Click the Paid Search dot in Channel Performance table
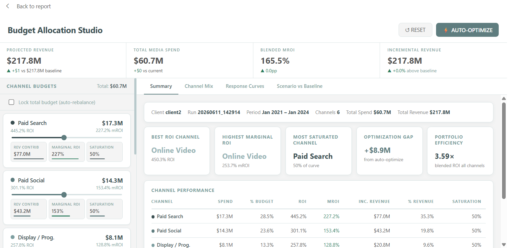508x248 pixels. pyautogui.click(x=153, y=217)
